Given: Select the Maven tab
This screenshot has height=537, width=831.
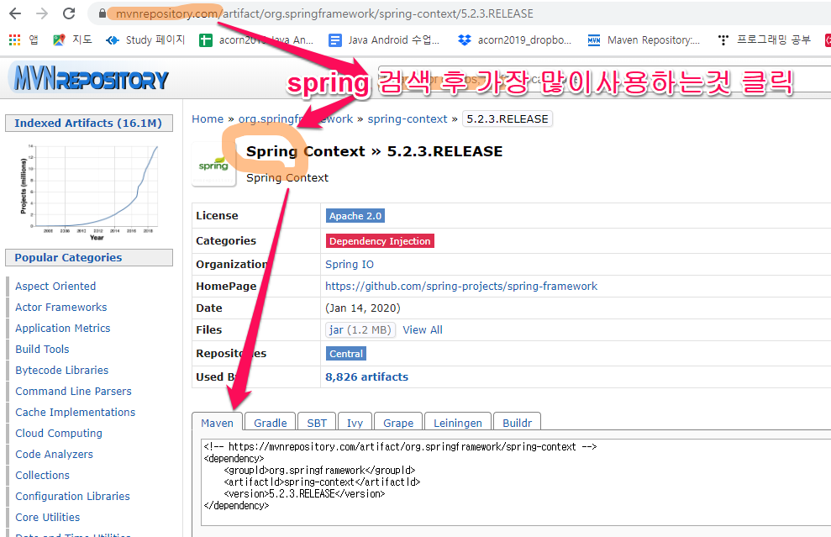Looking at the screenshot, I should [x=218, y=423].
